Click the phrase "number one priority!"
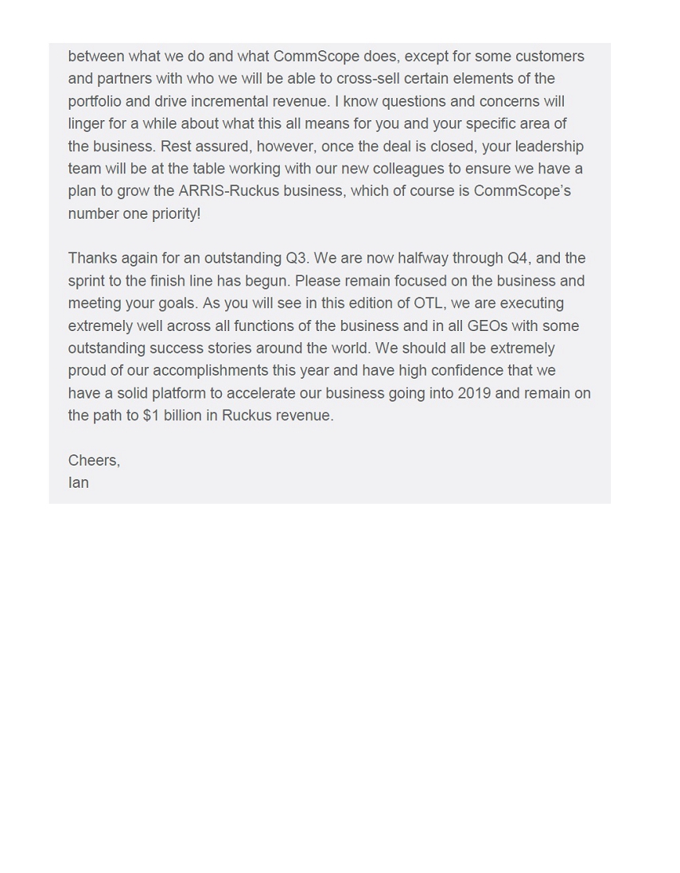The height and width of the screenshot is (873, 680). pos(134,213)
